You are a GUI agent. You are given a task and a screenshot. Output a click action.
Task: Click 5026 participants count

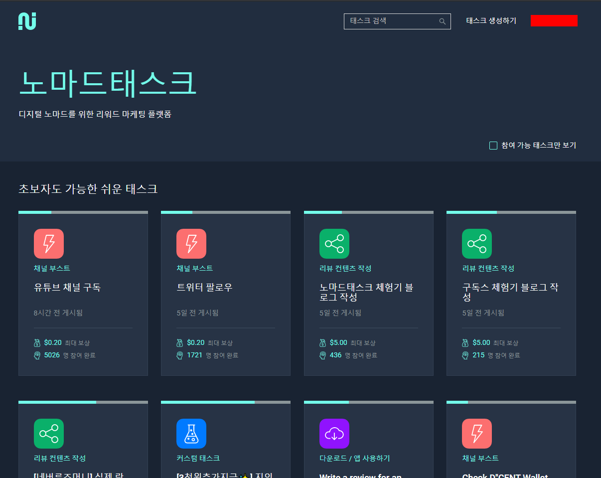52,355
